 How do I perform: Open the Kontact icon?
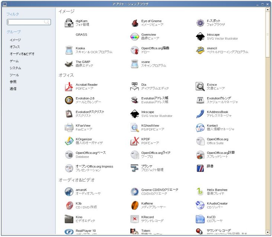[x=200, y=128]
